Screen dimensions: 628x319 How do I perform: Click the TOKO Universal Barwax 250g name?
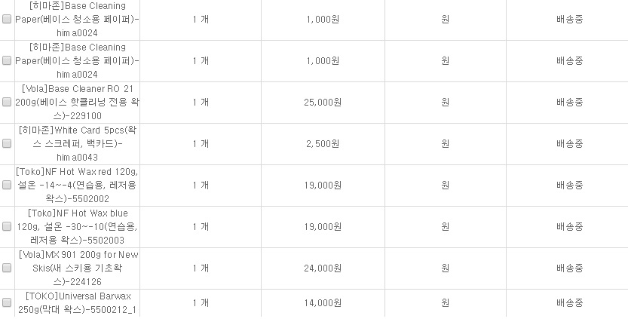[78, 302]
